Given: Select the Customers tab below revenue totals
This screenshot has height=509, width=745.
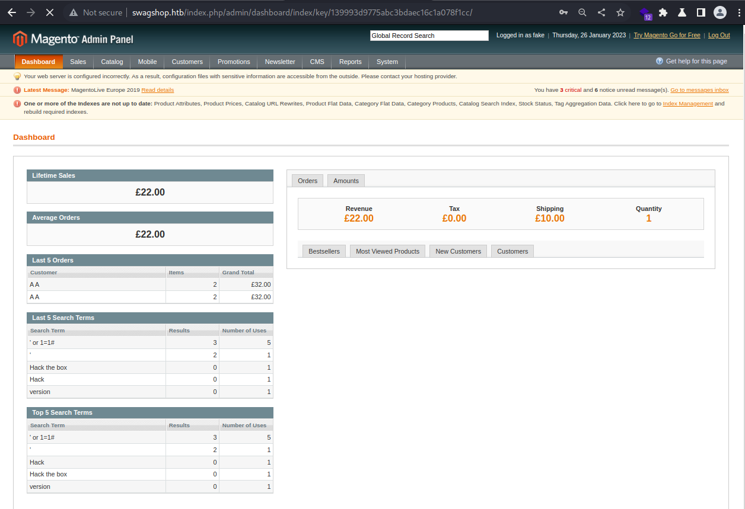Looking at the screenshot, I should point(512,251).
